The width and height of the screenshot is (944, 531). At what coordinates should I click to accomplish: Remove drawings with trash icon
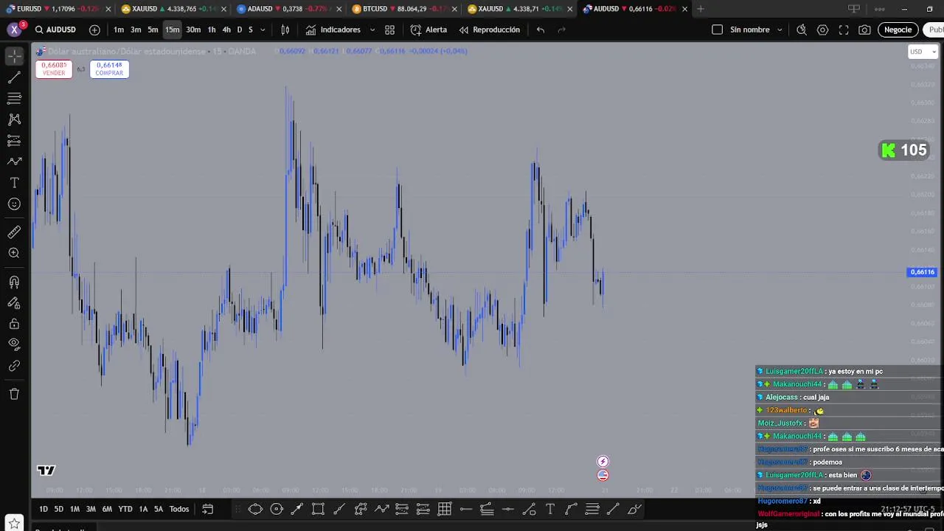coord(14,394)
